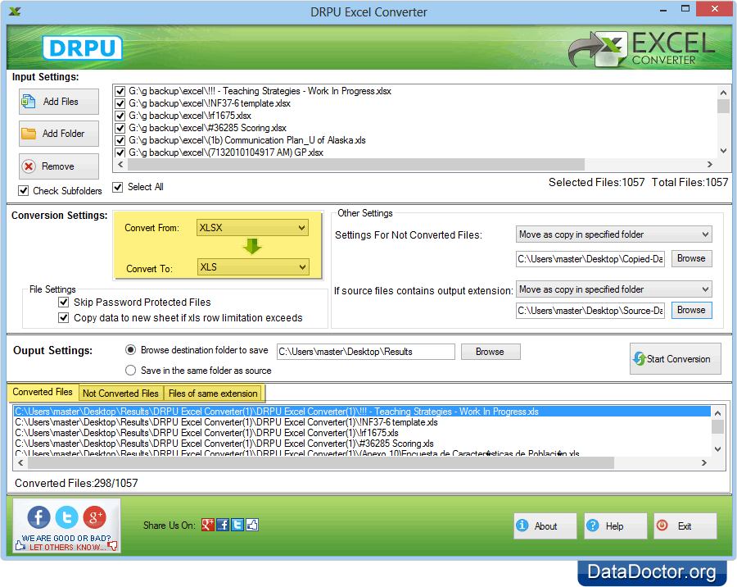The width and height of the screenshot is (737, 587).
Task: Click input file list scroll right arrow
Action: pos(710,164)
